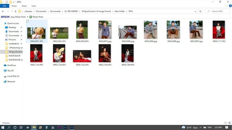
Task: Open Documents in navigation pane
Action: click(14, 35)
